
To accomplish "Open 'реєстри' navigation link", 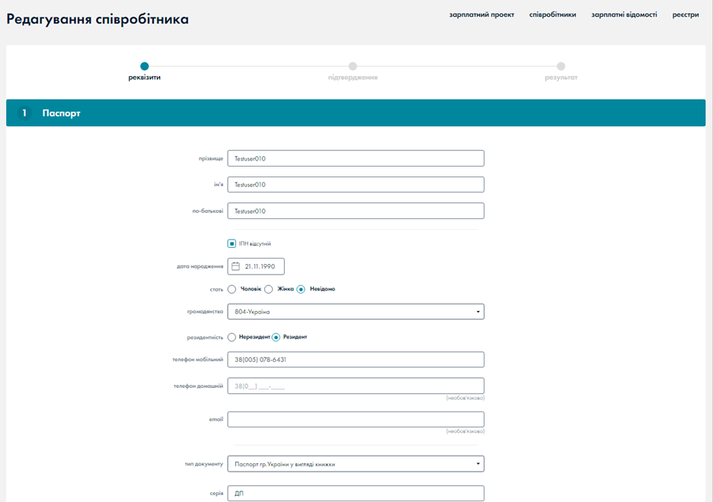I will pyautogui.click(x=686, y=14).
